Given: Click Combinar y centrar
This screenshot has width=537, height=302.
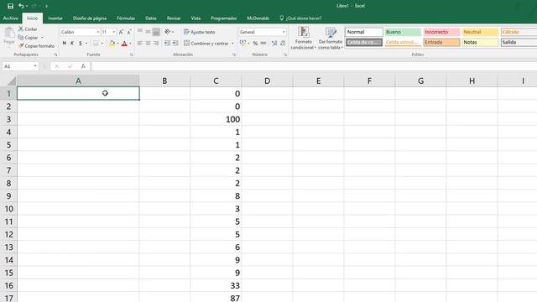Looking at the screenshot, I should pyautogui.click(x=206, y=43).
